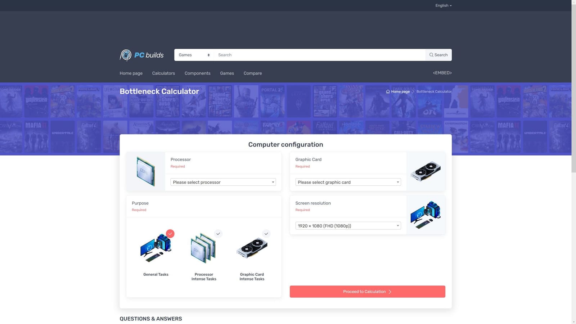Click the Graphic Card Intense Tasks illustration
This screenshot has height=324, width=576.
[x=252, y=249]
